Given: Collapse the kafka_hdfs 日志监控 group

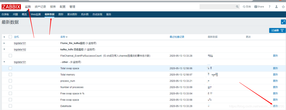Looking at the screenshot, I should click(4, 49).
